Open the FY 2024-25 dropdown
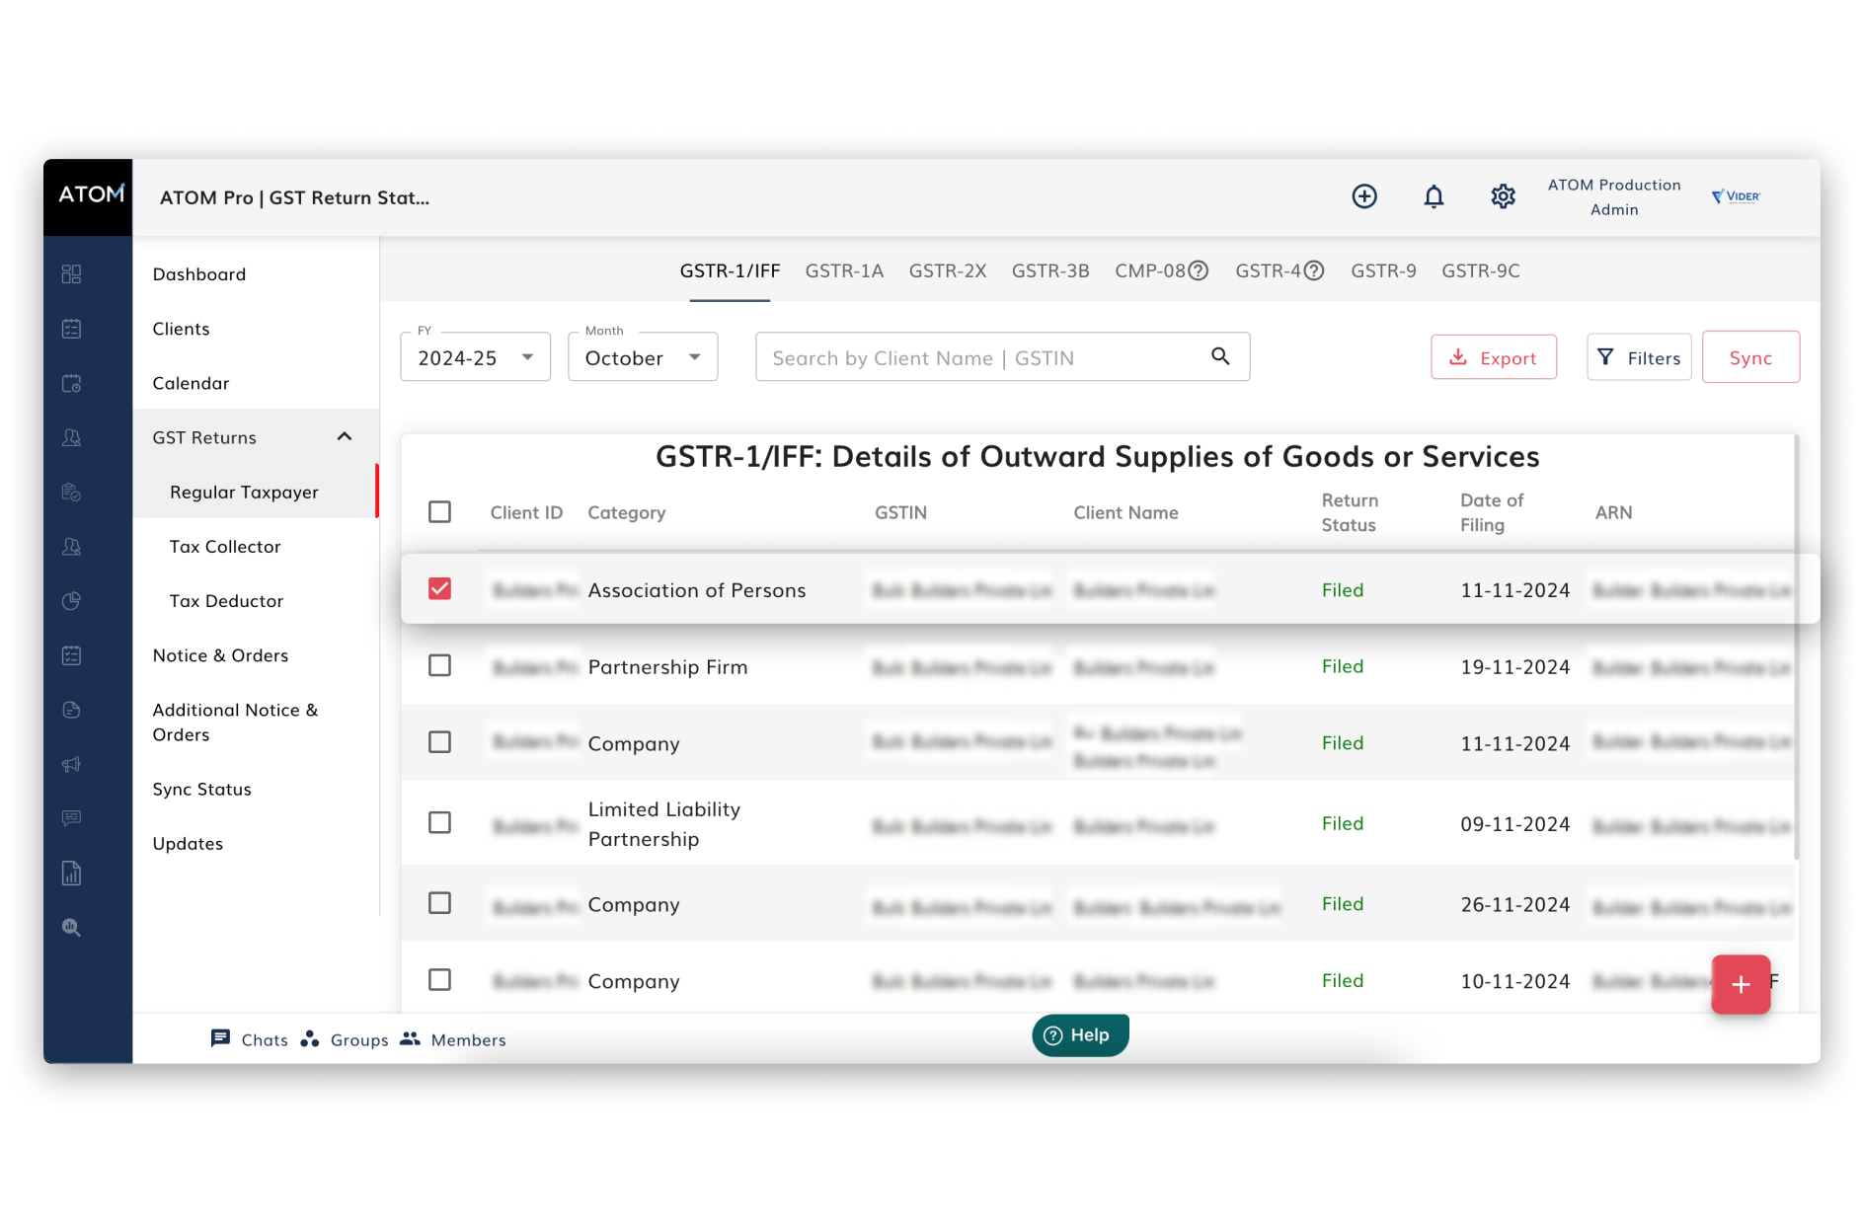 pos(475,357)
